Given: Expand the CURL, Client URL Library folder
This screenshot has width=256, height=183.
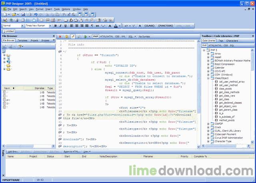Looking at the screenshot, I should [x=208, y=131].
